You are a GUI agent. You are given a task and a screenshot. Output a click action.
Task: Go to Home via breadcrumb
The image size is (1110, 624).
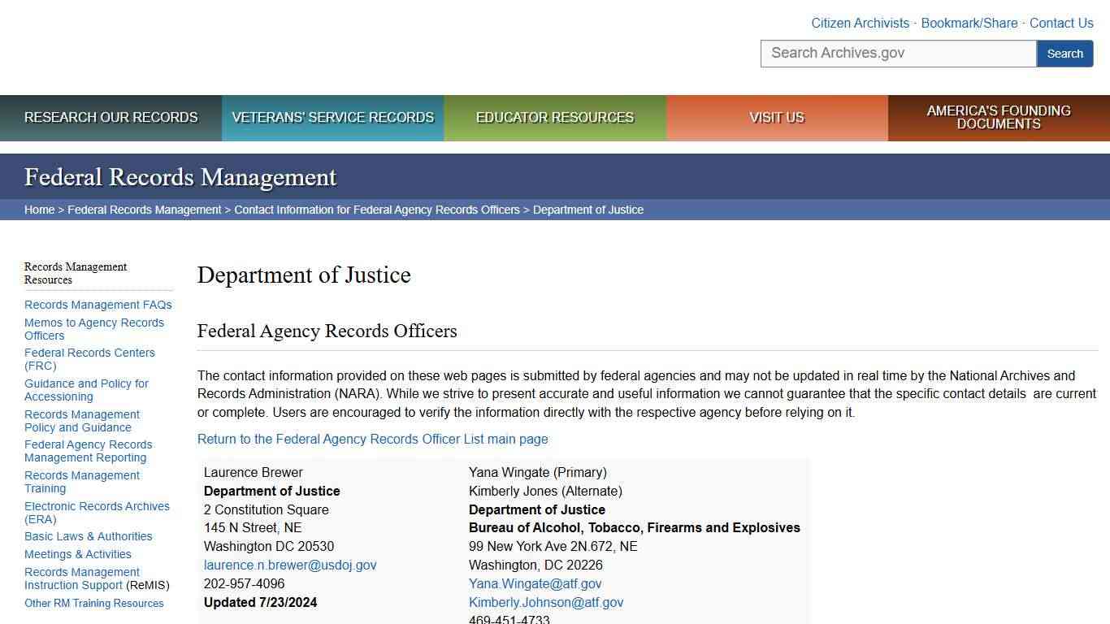[x=39, y=210]
